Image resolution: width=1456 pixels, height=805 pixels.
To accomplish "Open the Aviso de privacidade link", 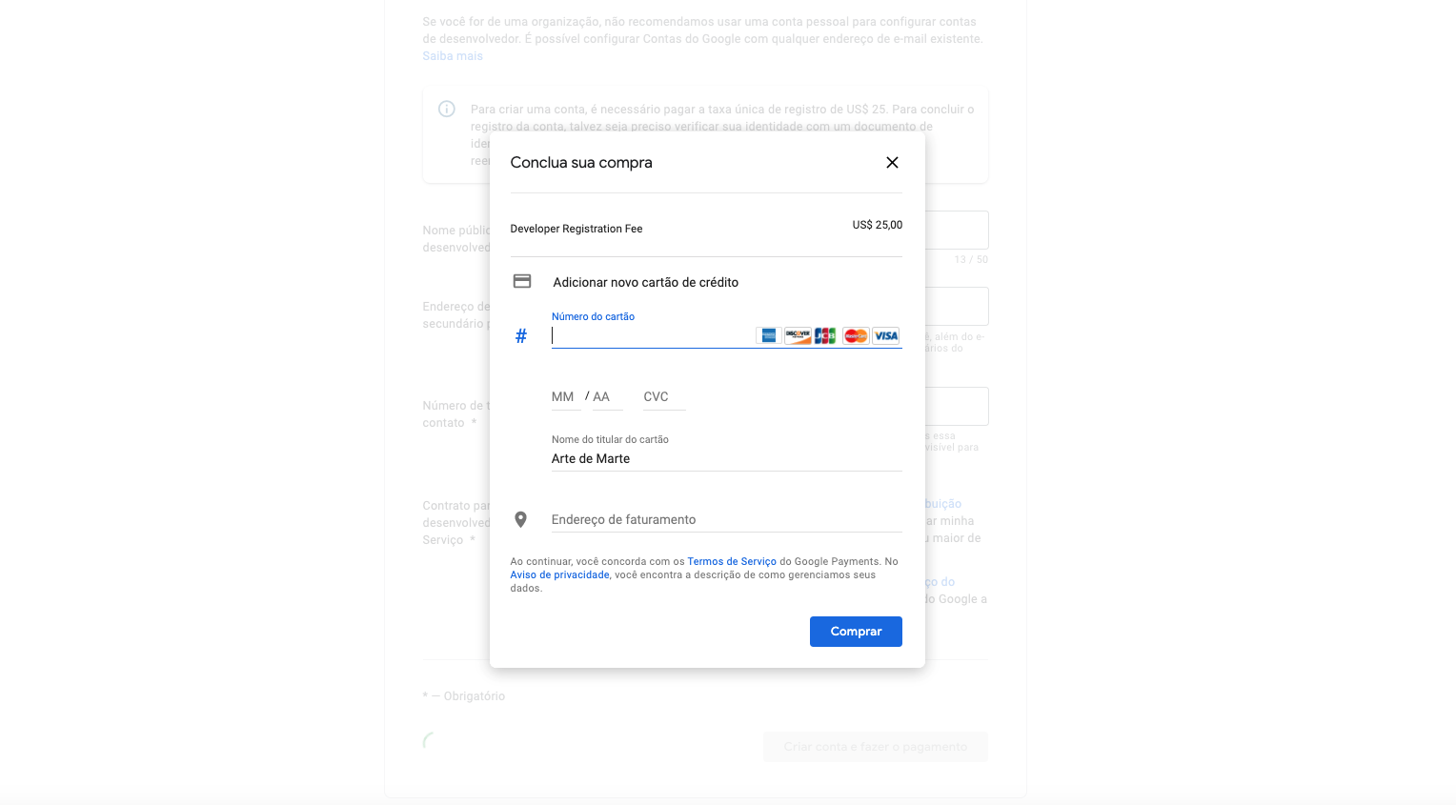I will tap(559, 575).
